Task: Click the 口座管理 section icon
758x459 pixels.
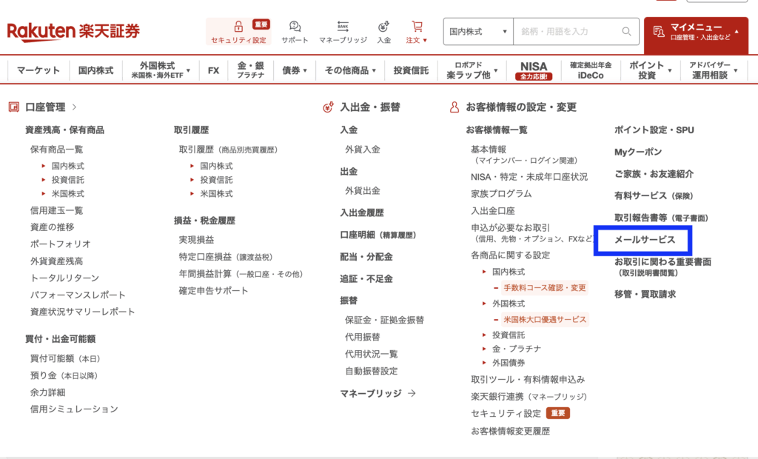Action: (x=13, y=107)
